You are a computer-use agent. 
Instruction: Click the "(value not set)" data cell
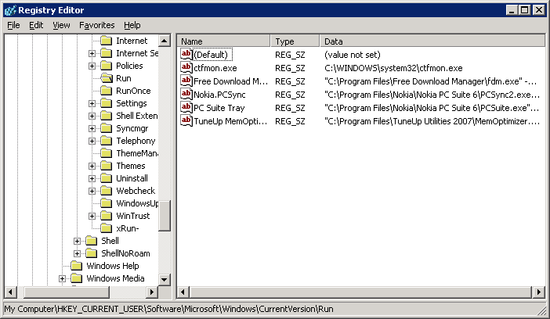click(353, 55)
